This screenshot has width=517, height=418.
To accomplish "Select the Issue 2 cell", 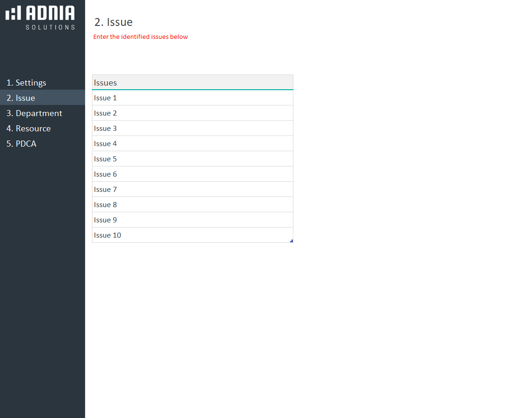I will (192, 113).
